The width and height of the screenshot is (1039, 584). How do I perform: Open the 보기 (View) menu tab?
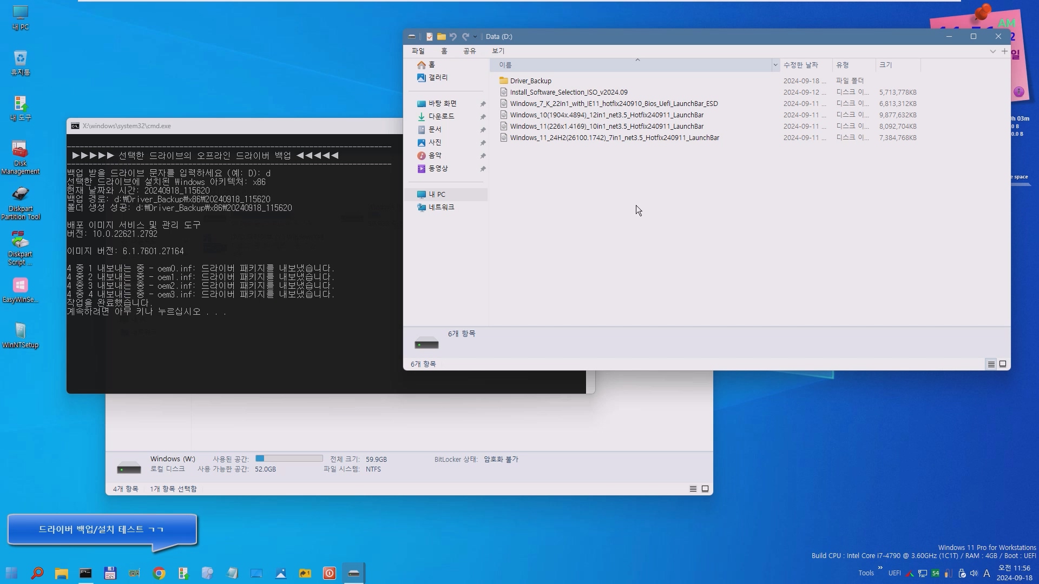(x=498, y=51)
